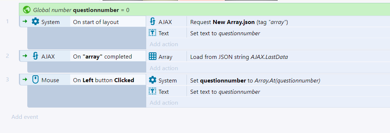
Task: Click the Mouse icon in event 3 condition
Action: (36, 80)
